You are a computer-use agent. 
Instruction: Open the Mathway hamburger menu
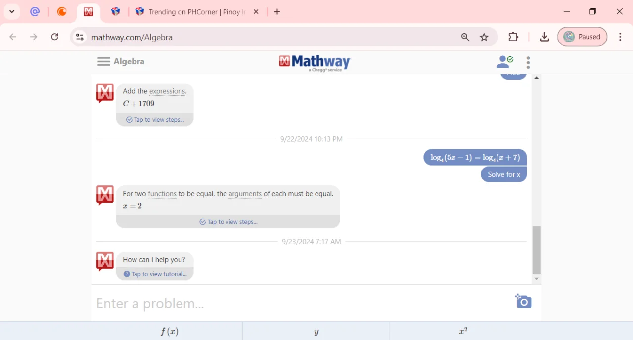[104, 61]
